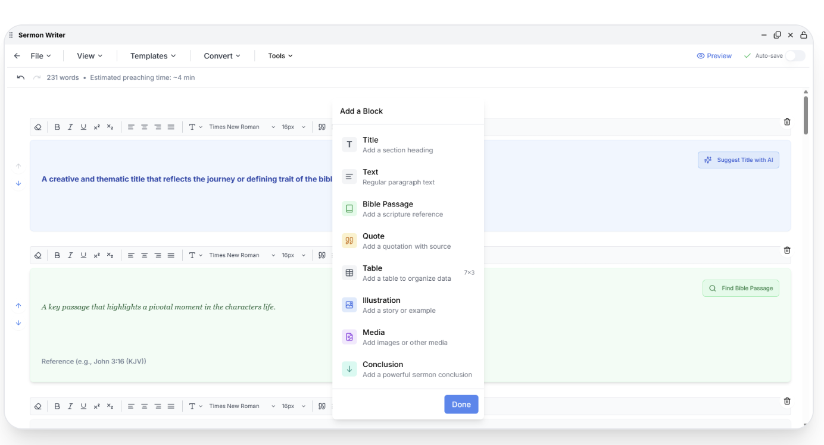The width and height of the screenshot is (824, 445).
Task: Click the underline icon
Action: pos(83,126)
